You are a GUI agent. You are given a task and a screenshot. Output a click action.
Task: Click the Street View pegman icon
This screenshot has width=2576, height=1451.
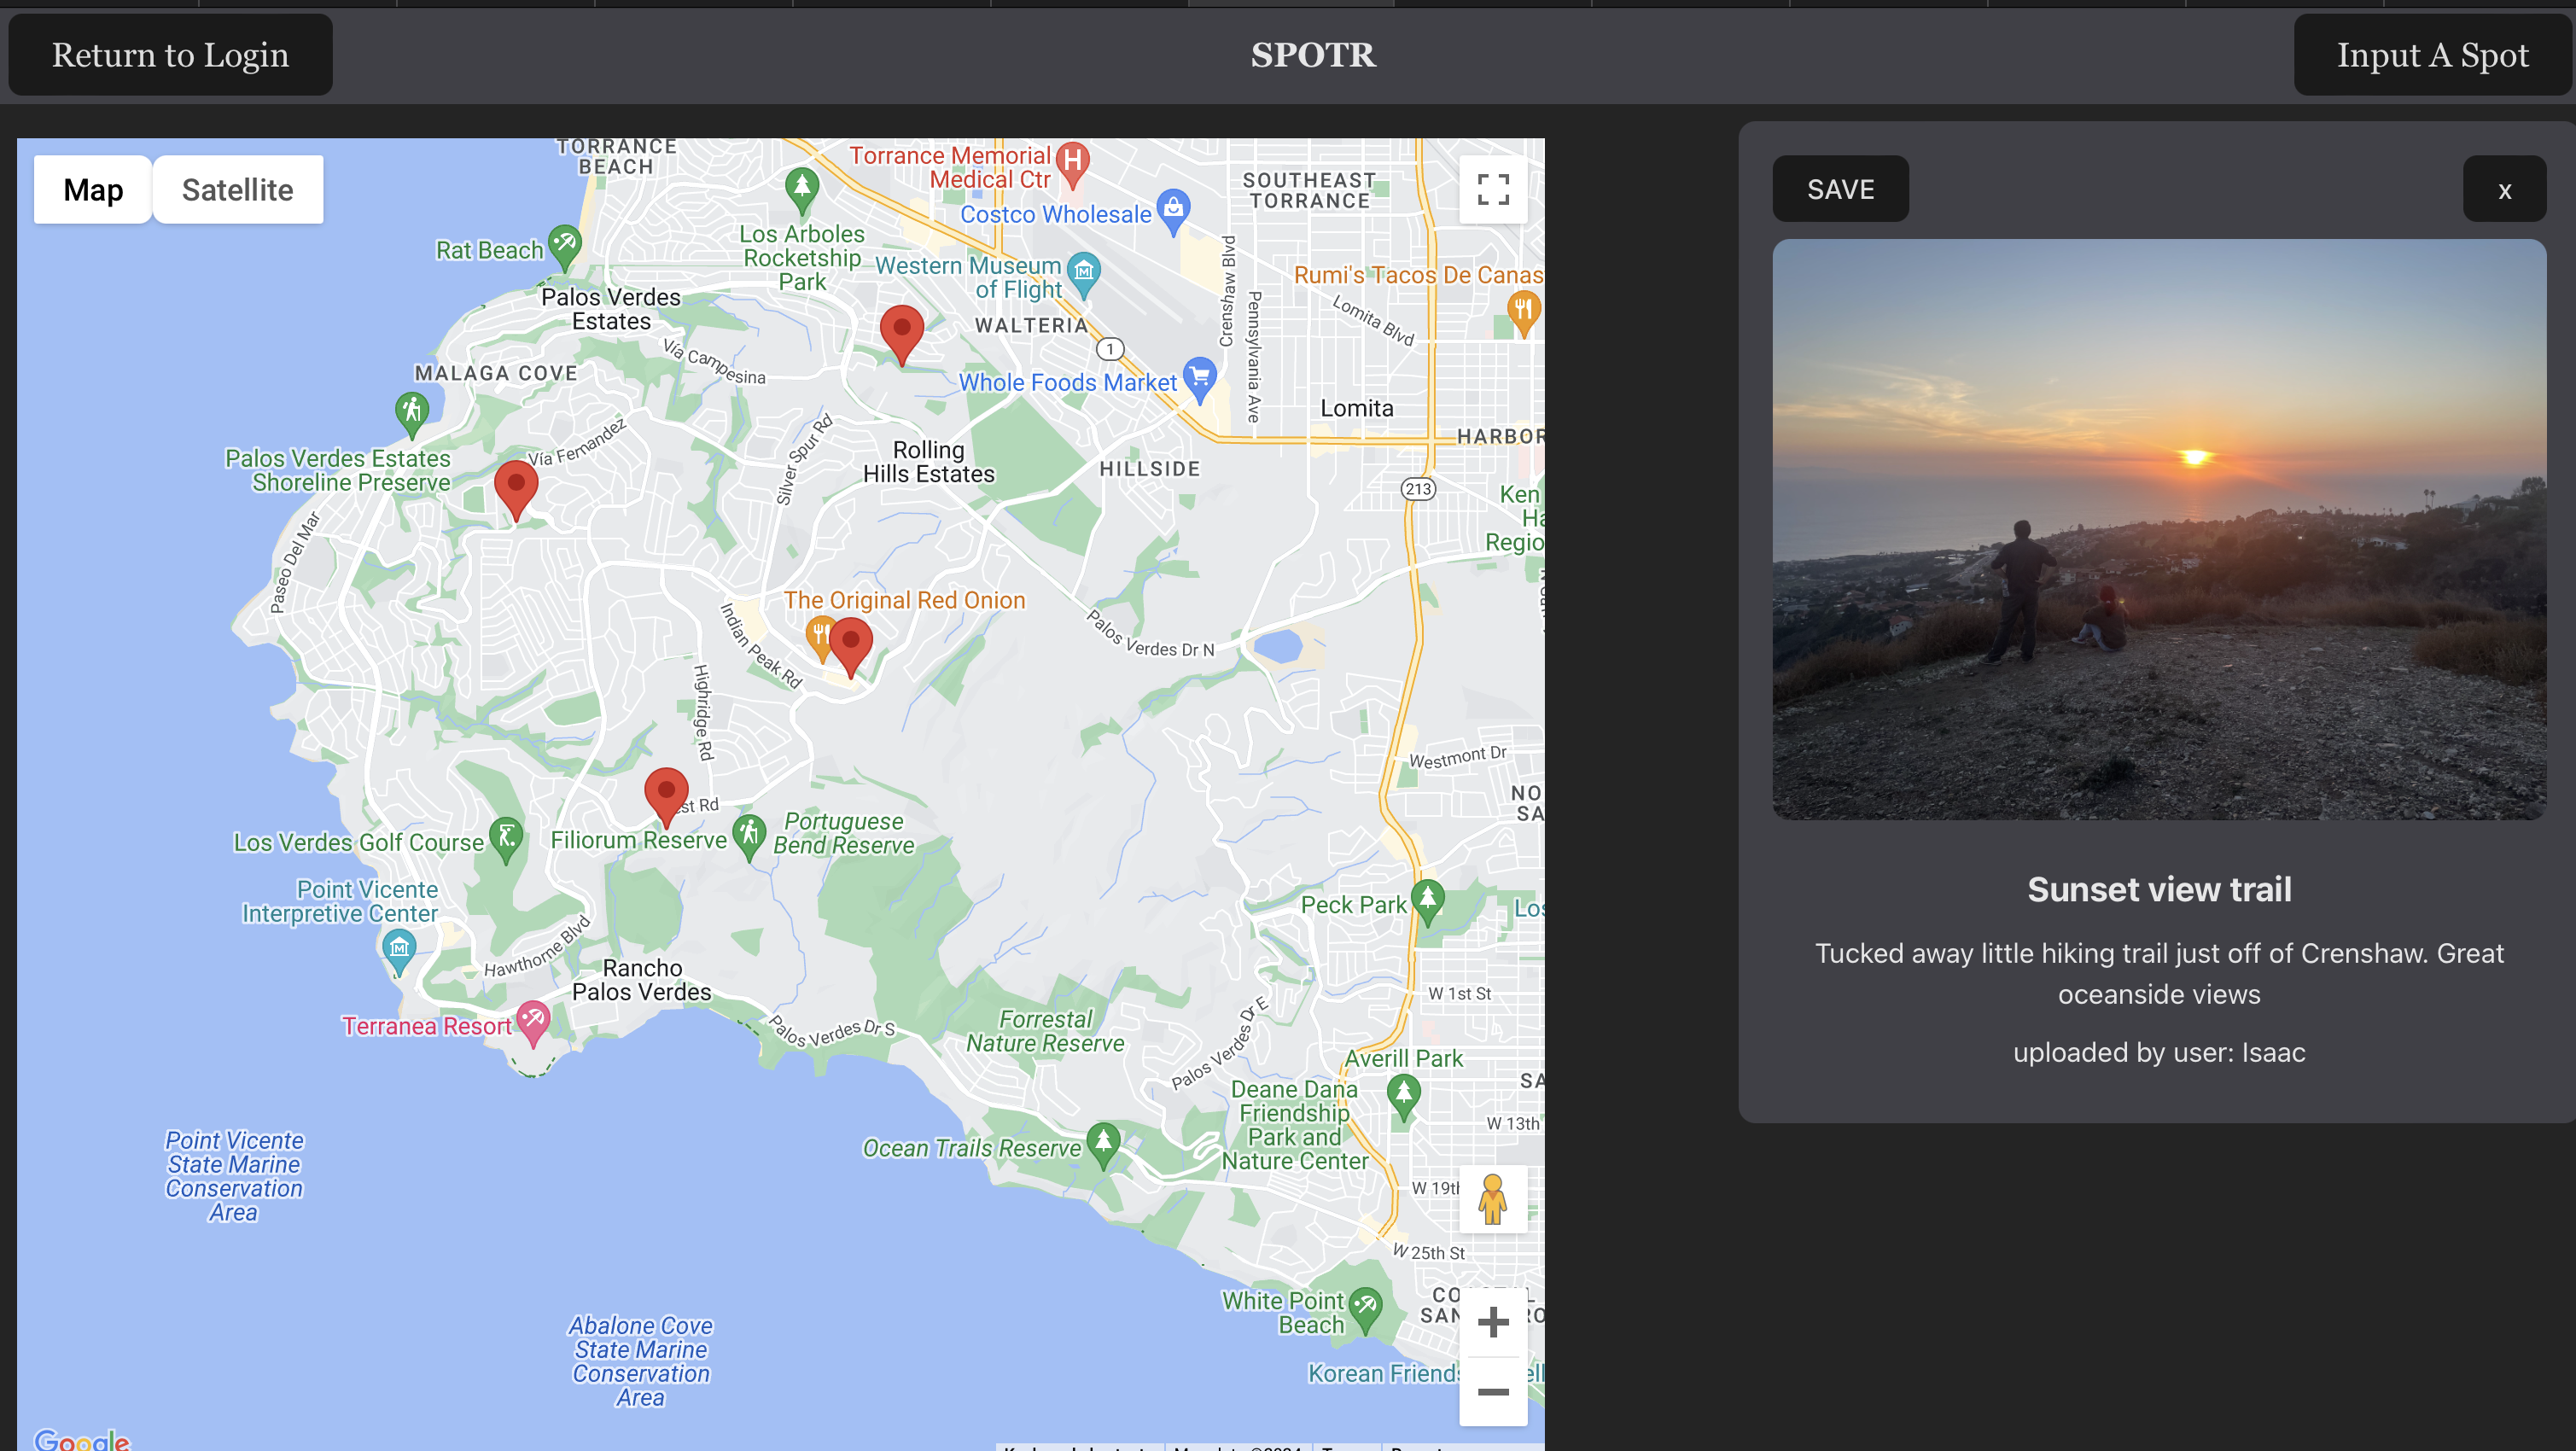point(1492,1199)
